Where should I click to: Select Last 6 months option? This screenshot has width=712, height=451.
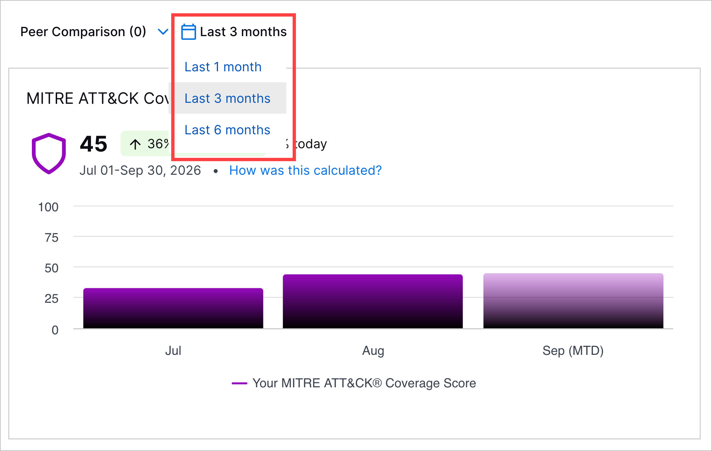pos(227,130)
